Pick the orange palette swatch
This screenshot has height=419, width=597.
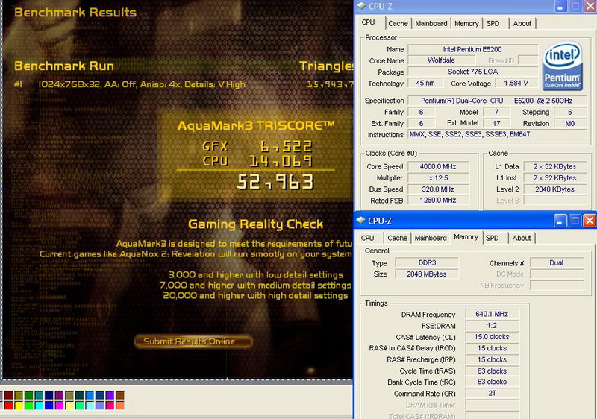120,406
